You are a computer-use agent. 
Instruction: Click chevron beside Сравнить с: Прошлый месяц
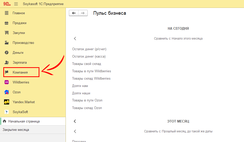(75, 131)
